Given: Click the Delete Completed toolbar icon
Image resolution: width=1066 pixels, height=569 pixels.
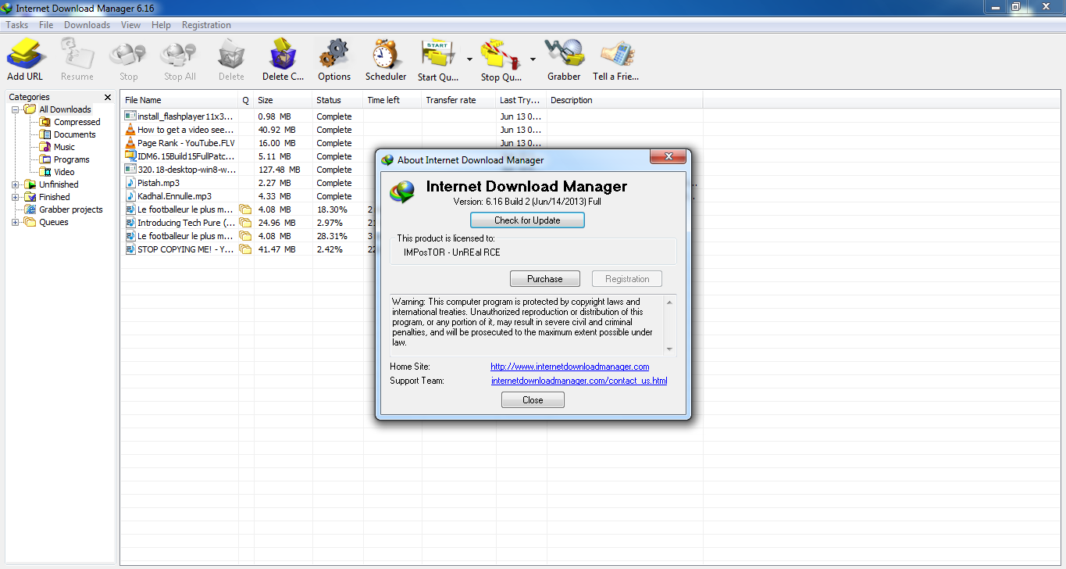Looking at the screenshot, I should [283, 60].
